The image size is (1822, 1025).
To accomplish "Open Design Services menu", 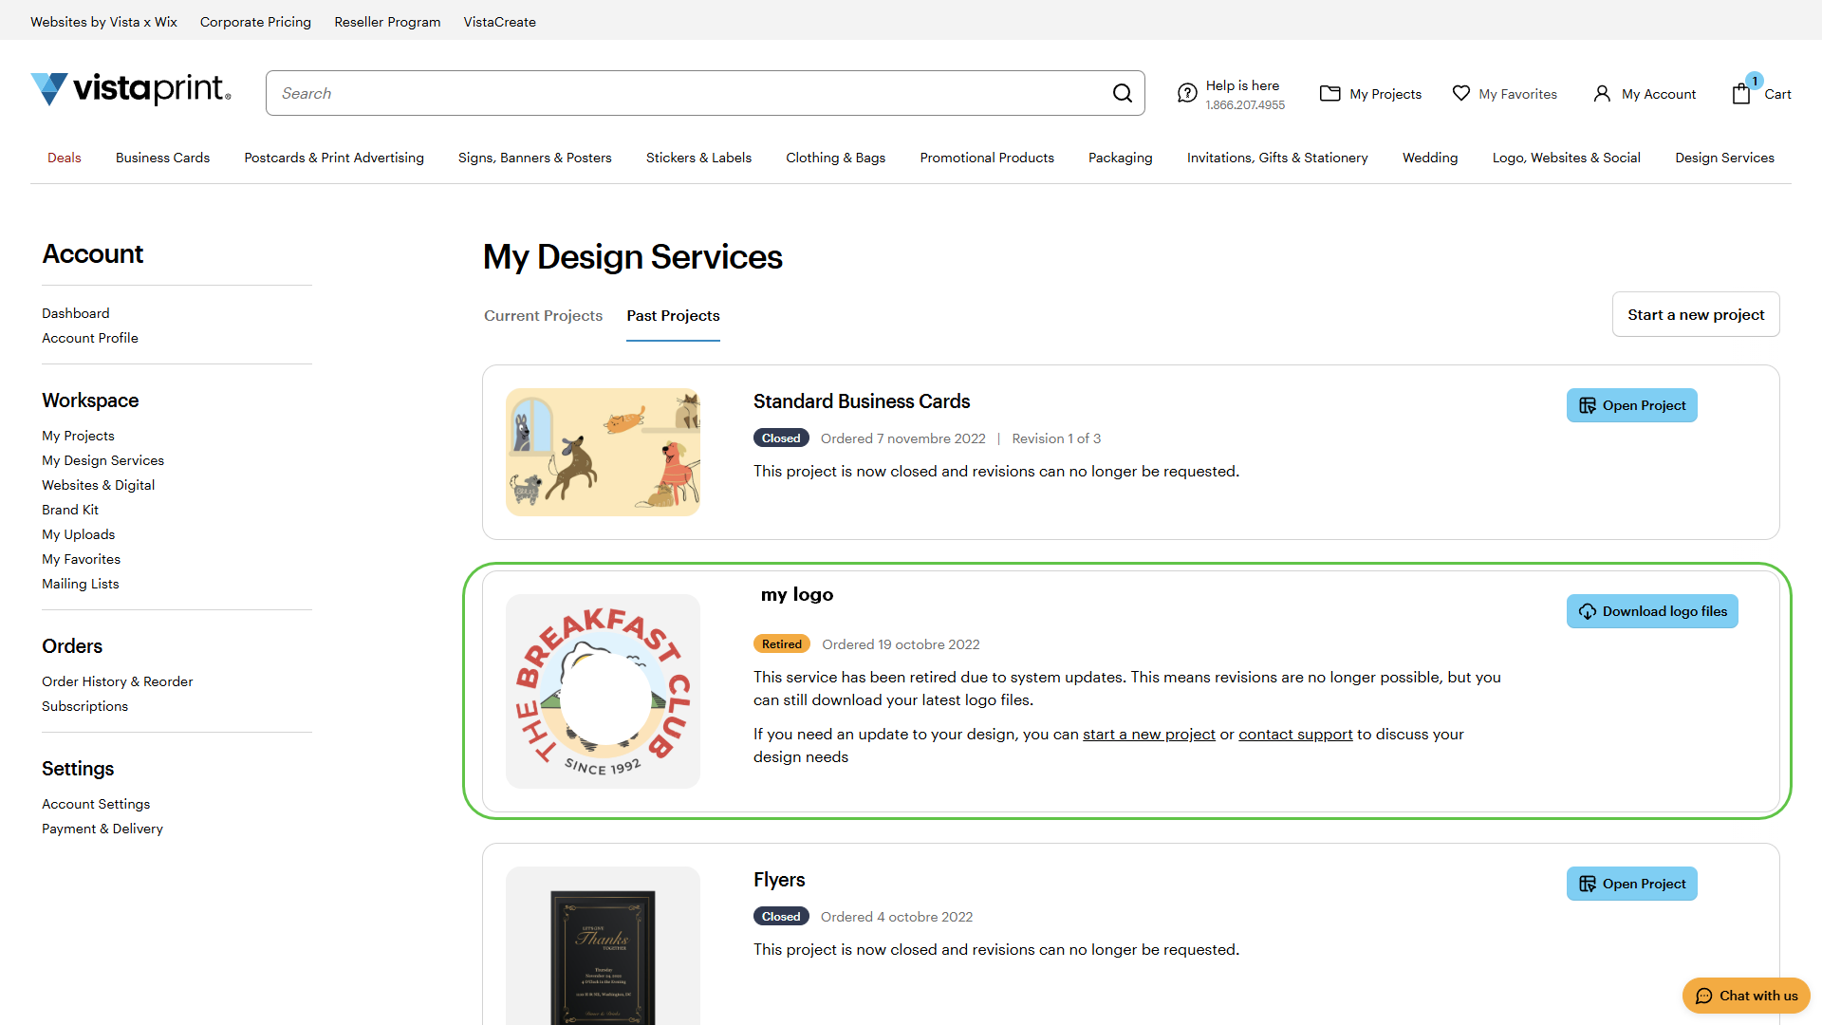I will tap(1724, 158).
